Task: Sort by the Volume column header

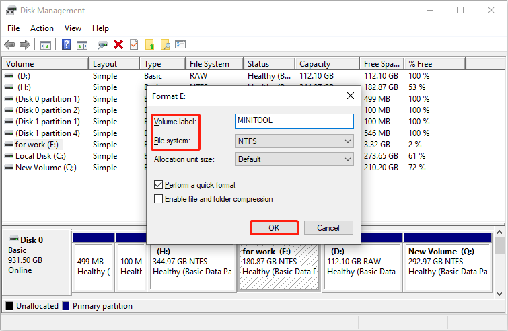Action: click(x=45, y=64)
